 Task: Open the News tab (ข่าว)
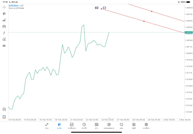(x=96, y=126)
